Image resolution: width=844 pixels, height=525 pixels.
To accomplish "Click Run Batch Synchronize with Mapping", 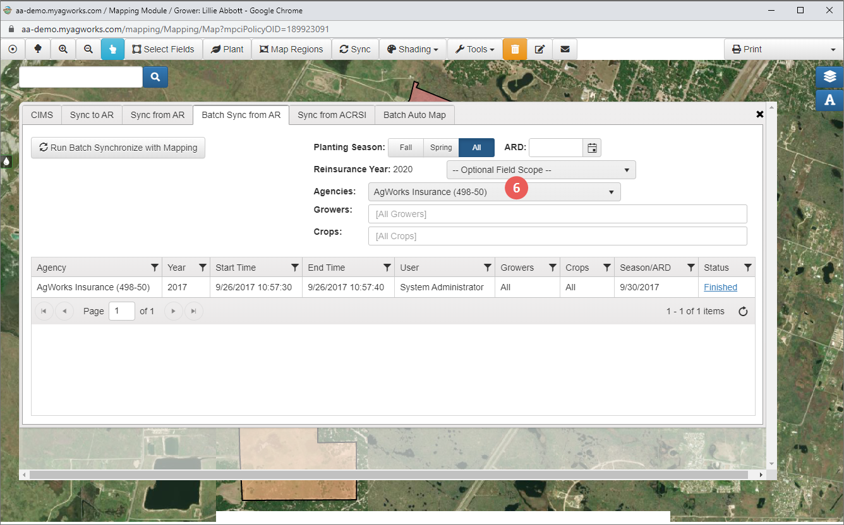I will [x=118, y=148].
